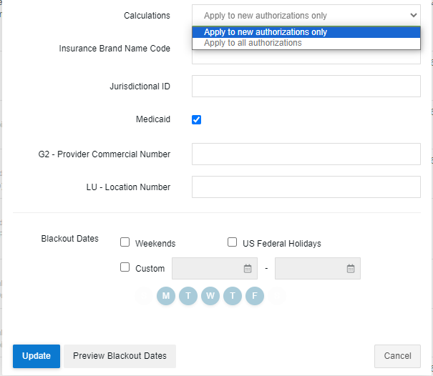Screen dimensions: 433x376
Task: Click the LU Location Number field
Action: click(x=306, y=187)
